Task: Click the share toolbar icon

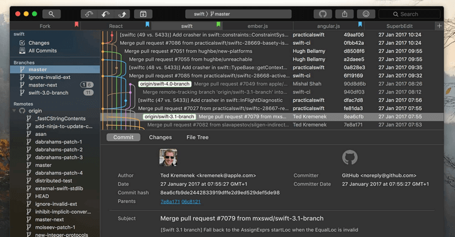Action: 344,14
